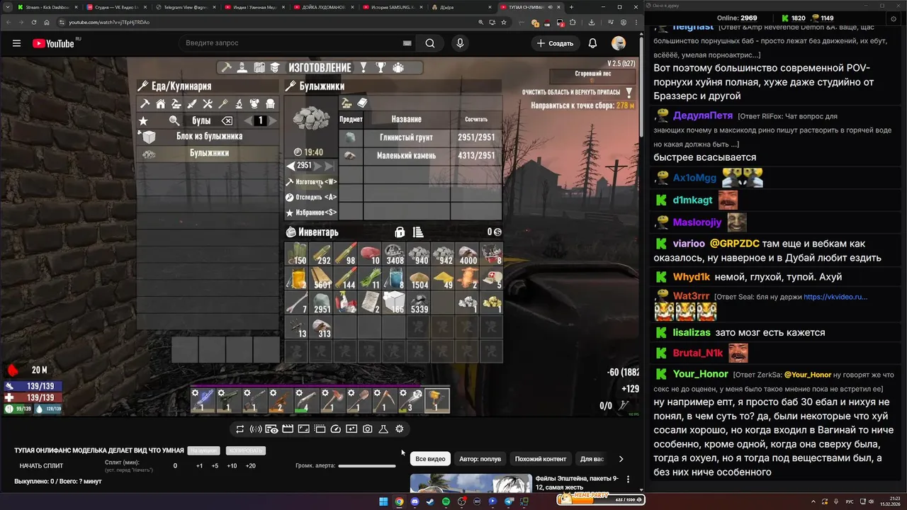Screen dimensions: 907x510
Task: Open the character tab in game menu
Action: [x=242, y=68]
